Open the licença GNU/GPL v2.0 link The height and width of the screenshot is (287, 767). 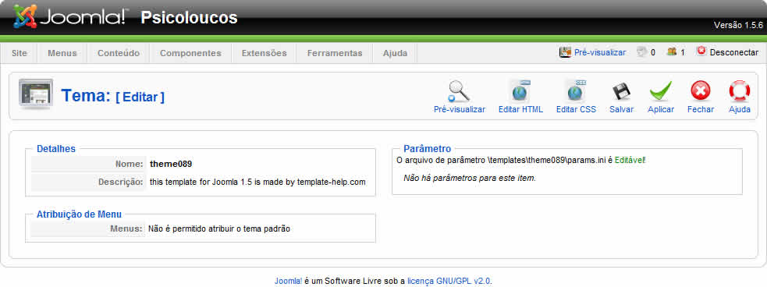point(449,281)
